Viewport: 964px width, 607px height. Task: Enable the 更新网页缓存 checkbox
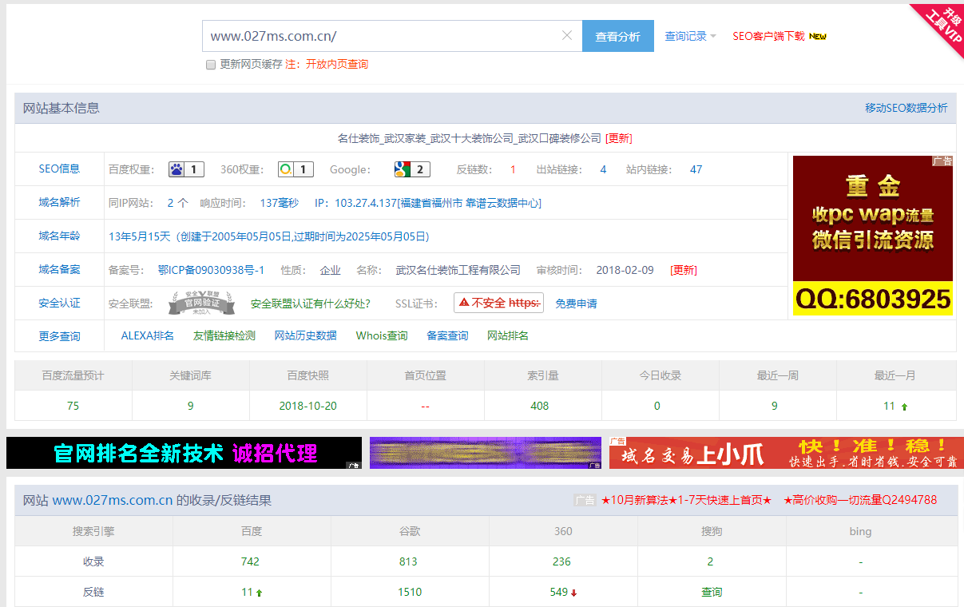tap(211, 65)
